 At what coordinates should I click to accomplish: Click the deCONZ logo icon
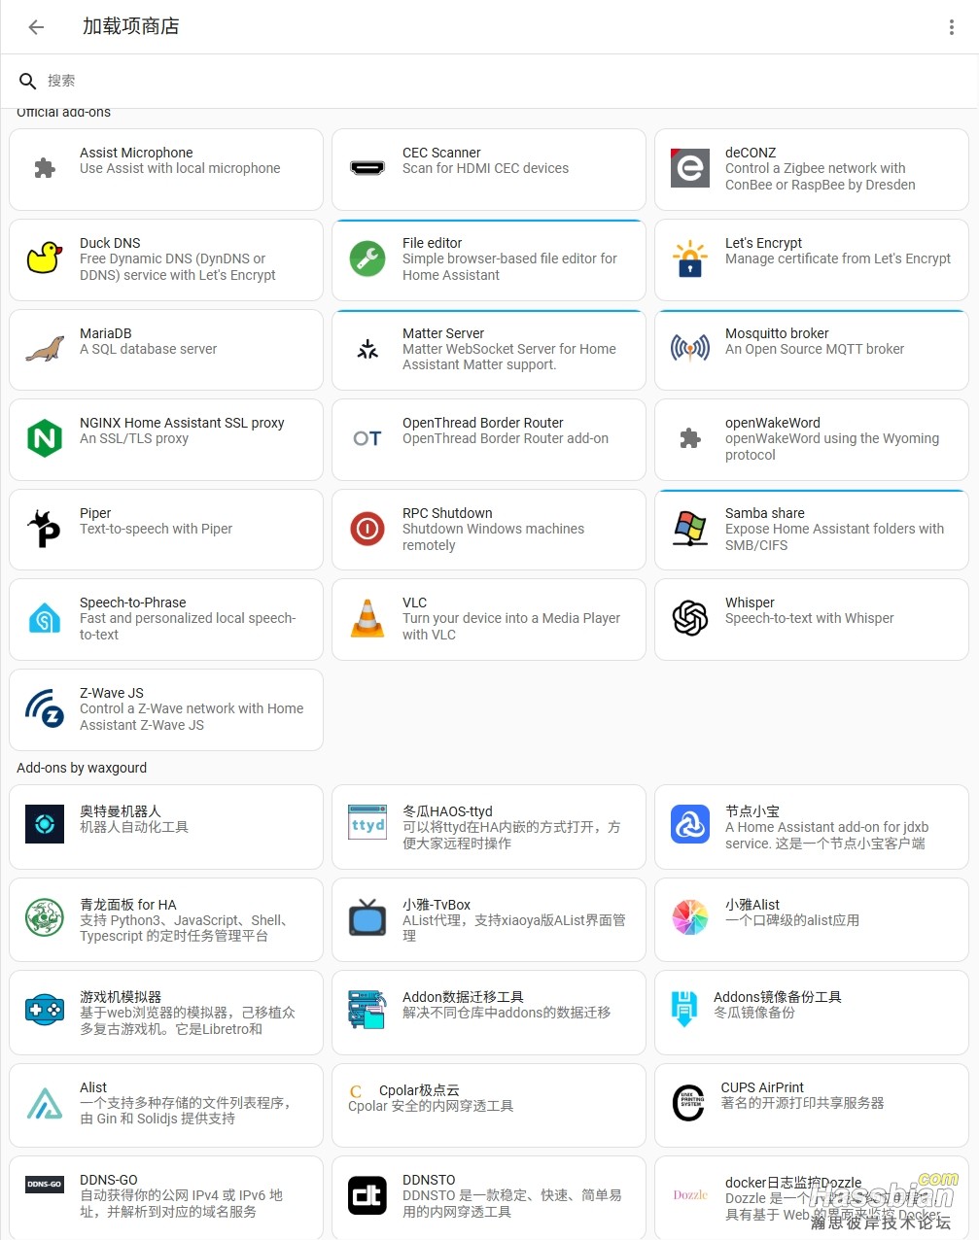690,168
